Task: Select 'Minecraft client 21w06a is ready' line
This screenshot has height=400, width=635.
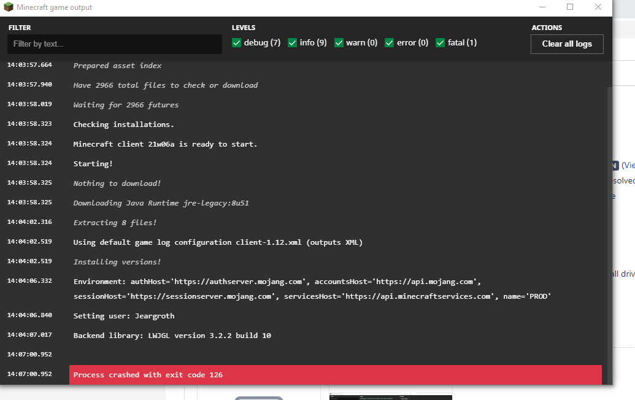Action: tap(165, 144)
